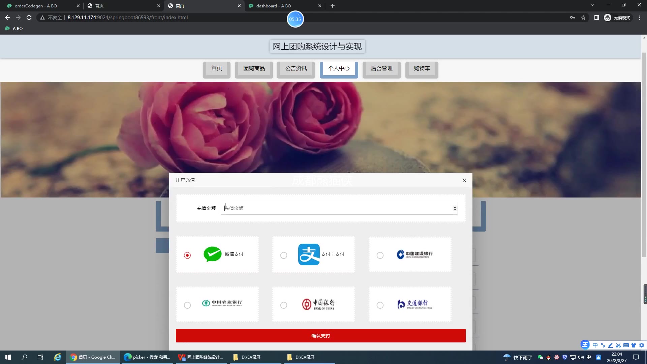This screenshot has height=364, width=647.
Task: Click the China Construction Bank logo
Action: coord(414,254)
